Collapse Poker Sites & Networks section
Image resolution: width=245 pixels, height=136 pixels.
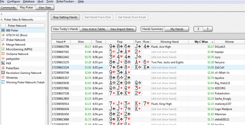(2, 20)
